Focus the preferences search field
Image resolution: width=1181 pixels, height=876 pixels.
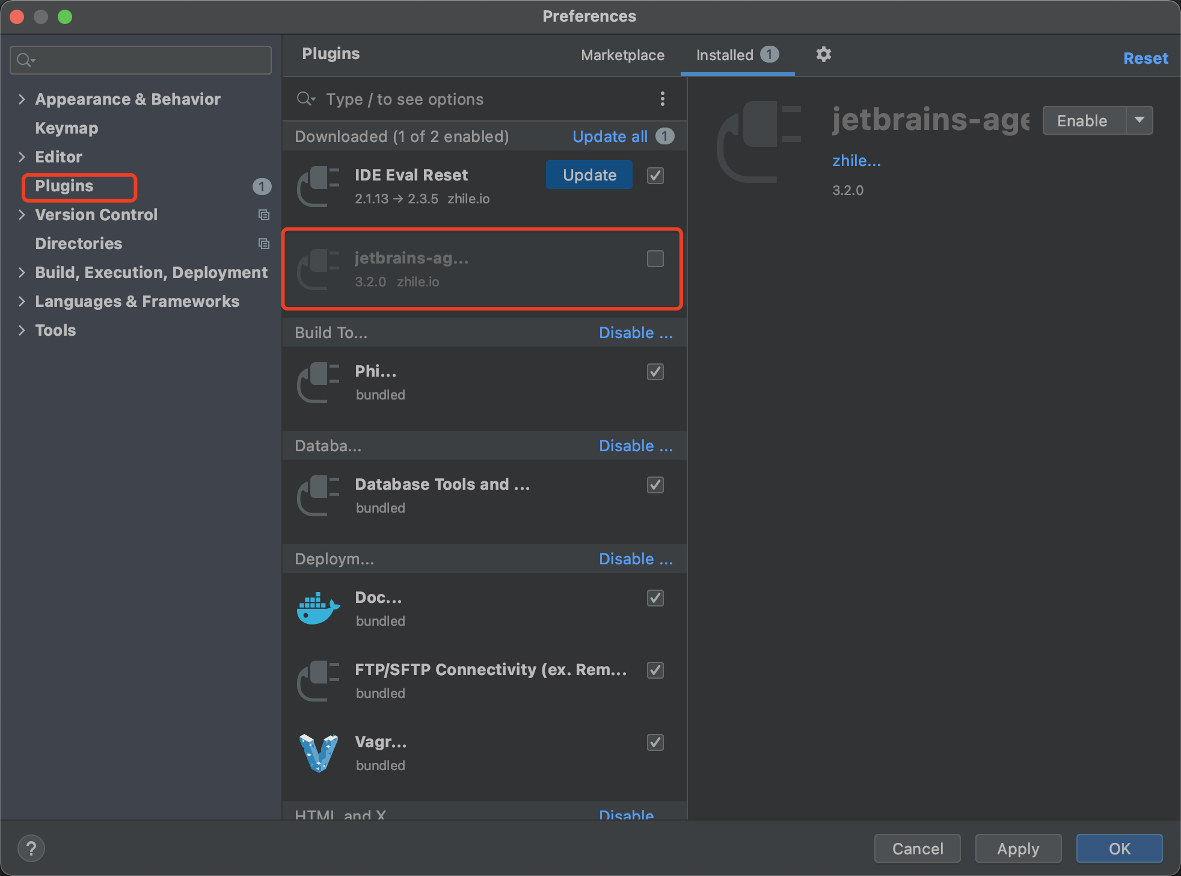tap(141, 60)
